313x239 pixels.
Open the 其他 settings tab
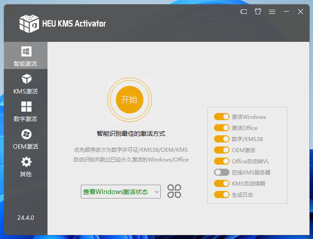(x=26, y=167)
